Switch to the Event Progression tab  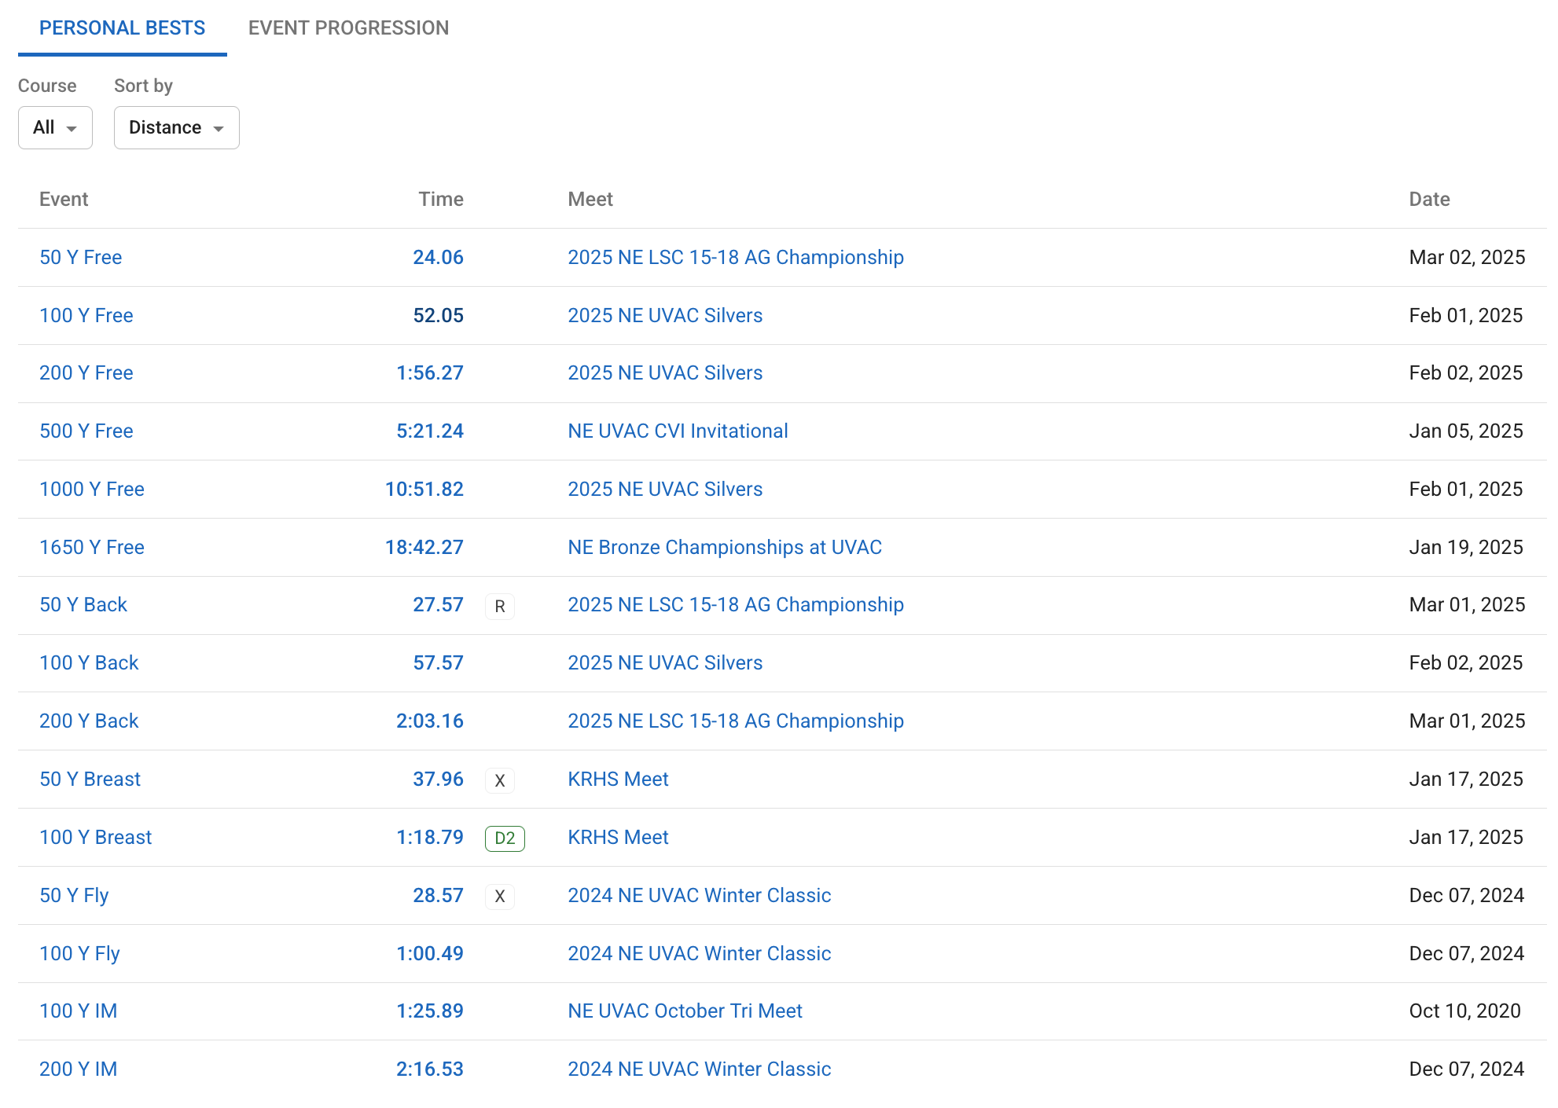click(348, 28)
